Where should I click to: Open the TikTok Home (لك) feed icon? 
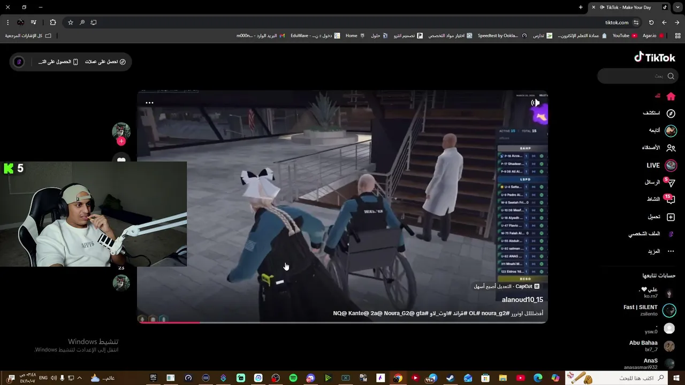[x=671, y=96]
